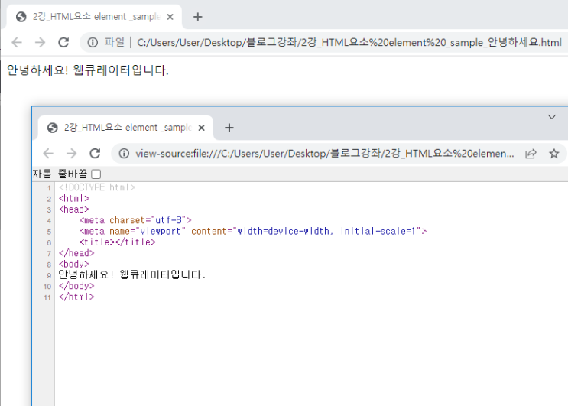Click the </head> closing tag line
Image resolution: width=568 pixels, height=406 pixels.
[76, 253]
